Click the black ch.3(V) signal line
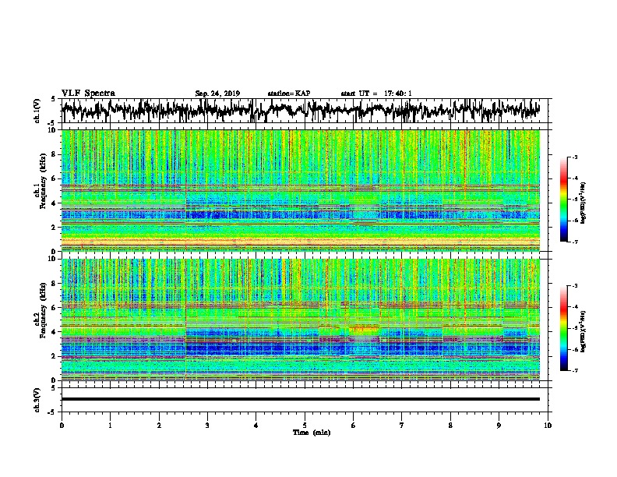Viewport: 617px width, 477px height. tap(300, 399)
